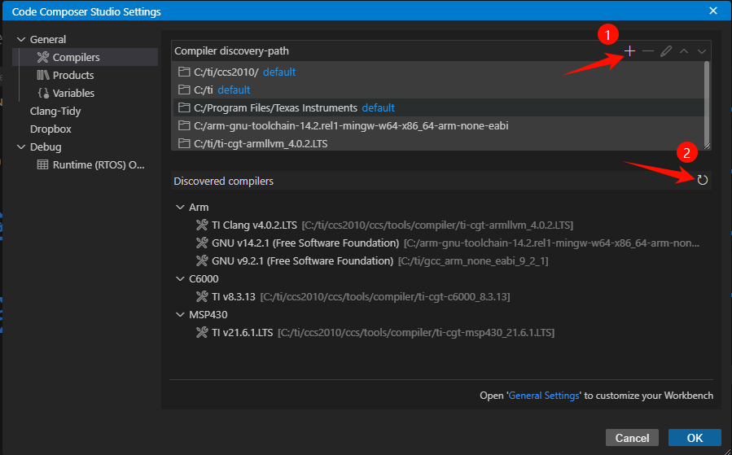Click tools icon beside GNU v14.2.1
Screen dimensions: 732x455
point(202,243)
